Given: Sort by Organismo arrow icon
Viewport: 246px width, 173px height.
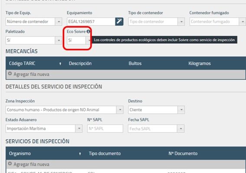Looking at the screenshot, I should coord(80,154).
